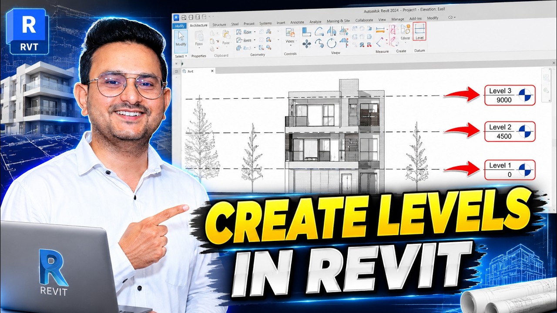Click the Mirror pick axis icon
This screenshot has height=313, width=557.
click(x=332, y=31)
